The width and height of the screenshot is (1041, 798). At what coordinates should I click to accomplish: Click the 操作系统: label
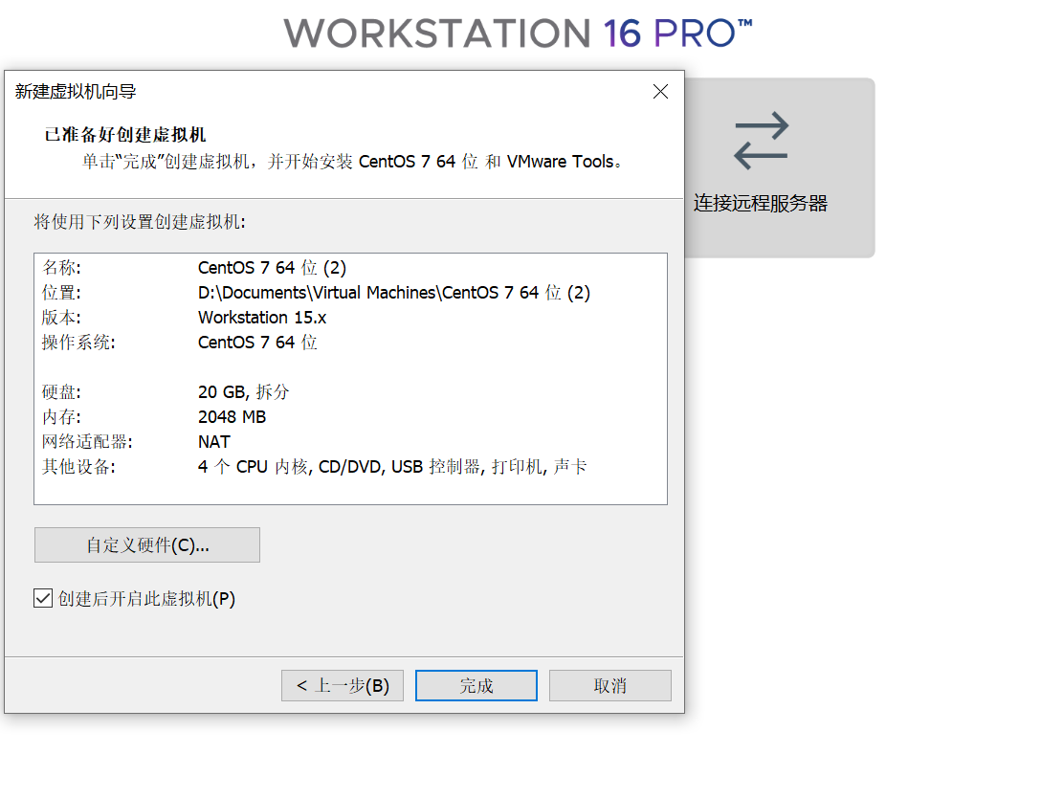tap(78, 343)
